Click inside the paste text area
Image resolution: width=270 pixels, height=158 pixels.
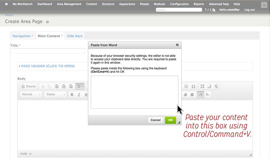click(x=134, y=92)
